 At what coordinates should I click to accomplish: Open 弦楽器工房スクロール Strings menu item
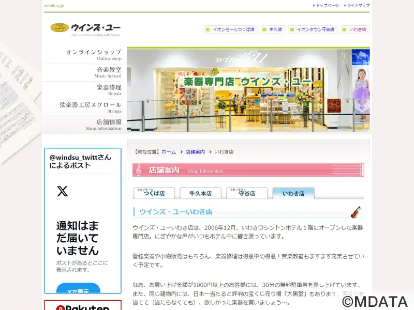pos(83,107)
